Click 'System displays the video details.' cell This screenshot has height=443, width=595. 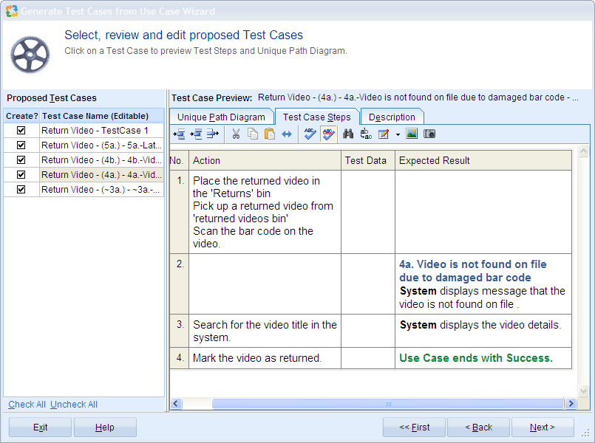(483, 331)
